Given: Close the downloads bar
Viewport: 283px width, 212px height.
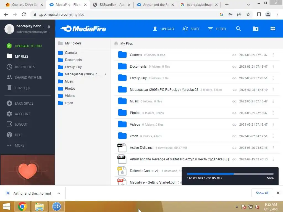Looking at the screenshot, I should (278, 193).
